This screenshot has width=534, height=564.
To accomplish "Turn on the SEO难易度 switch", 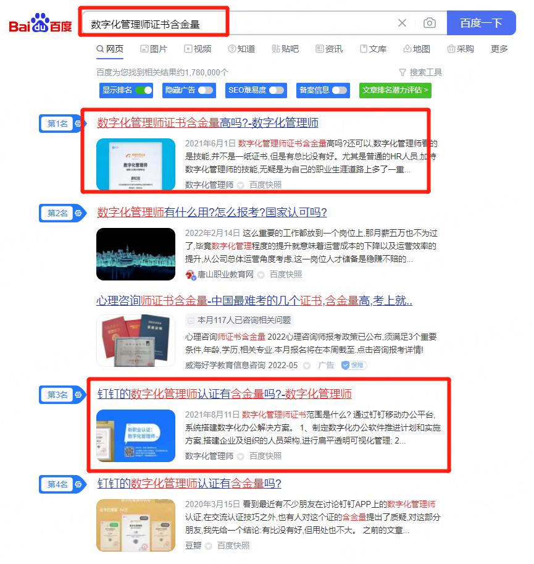I will tap(277, 90).
